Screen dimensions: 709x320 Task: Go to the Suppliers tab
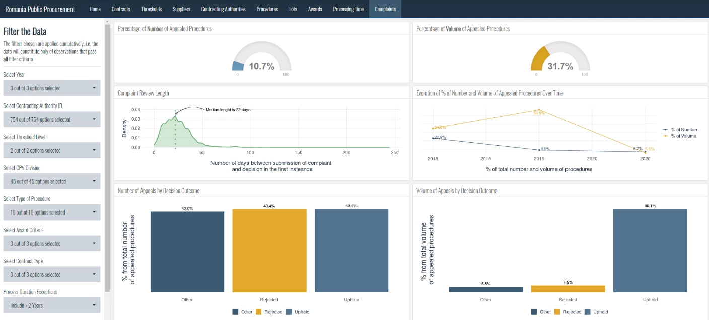181,9
